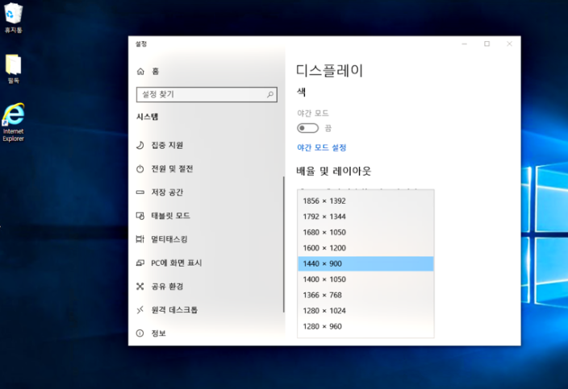Viewport: 568px width, 389px height.
Task: Choose resolution 1280 × 1024
Action: click(365, 311)
